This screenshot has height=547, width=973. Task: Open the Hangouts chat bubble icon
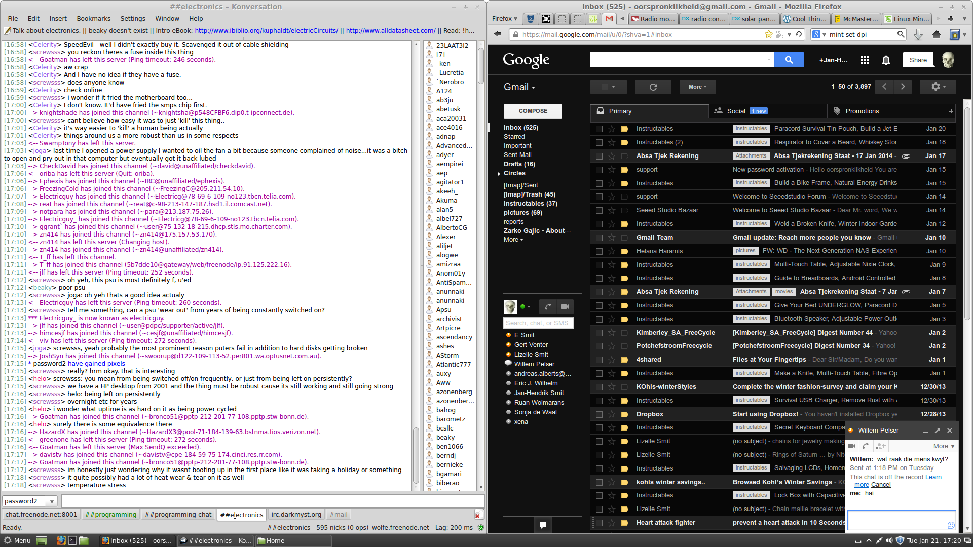point(543,525)
